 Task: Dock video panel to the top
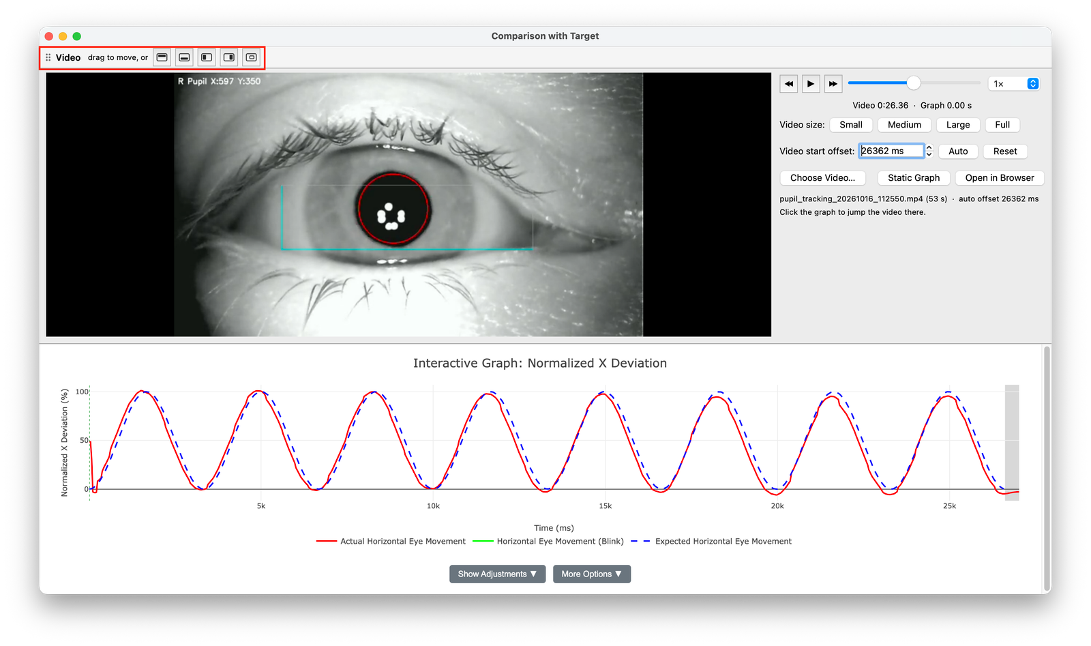coord(162,57)
